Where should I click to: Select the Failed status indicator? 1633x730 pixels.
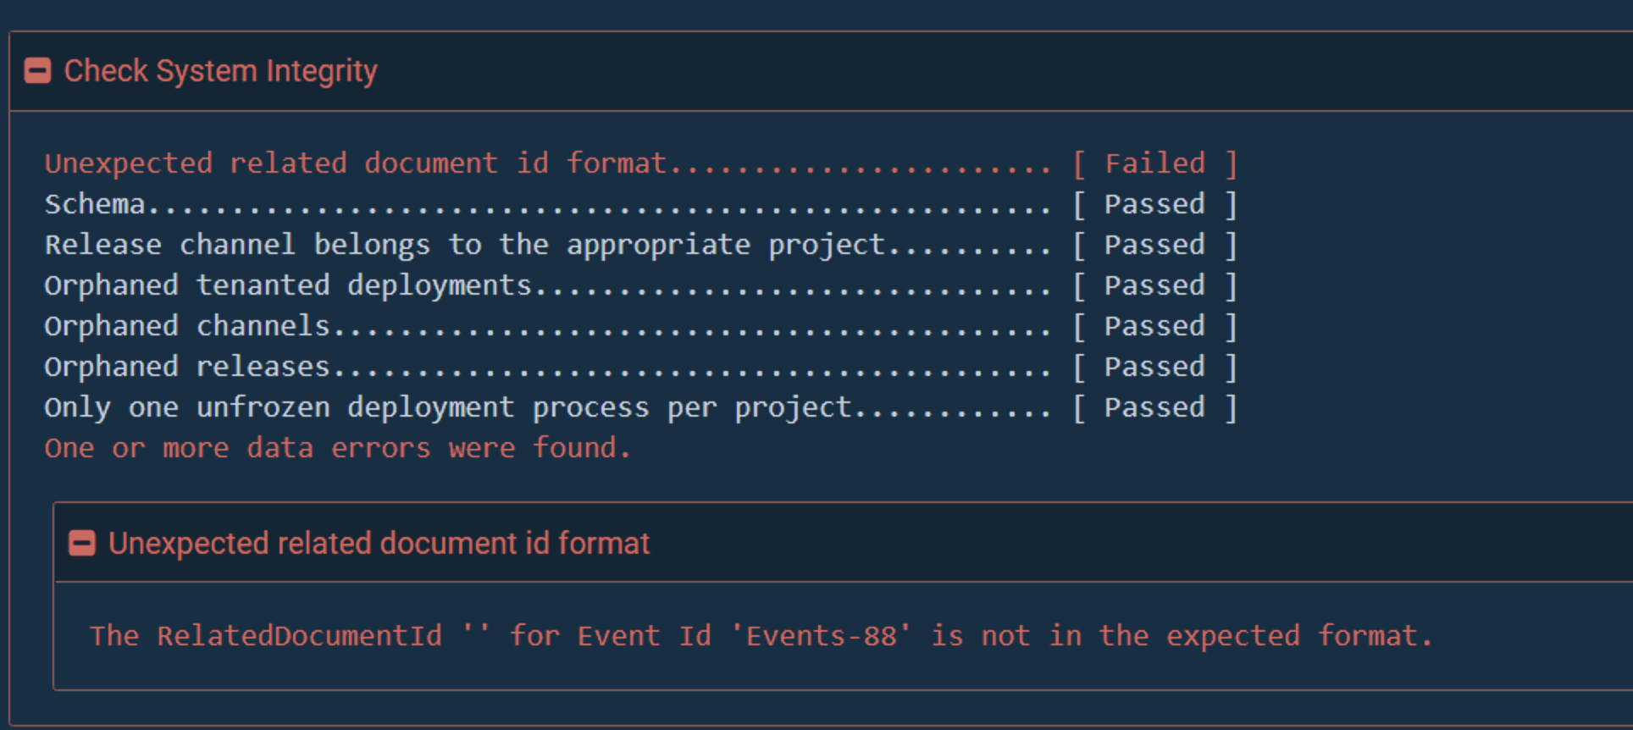(x=1154, y=163)
